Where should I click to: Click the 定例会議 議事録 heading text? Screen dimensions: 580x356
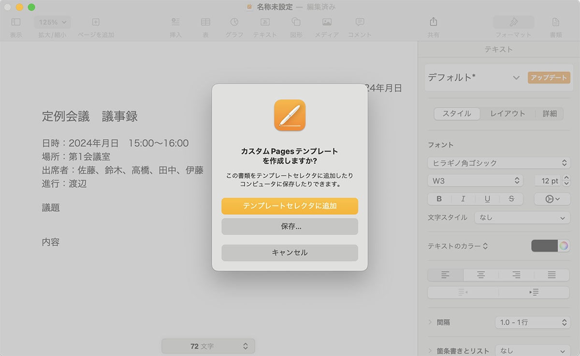[90, 116]
